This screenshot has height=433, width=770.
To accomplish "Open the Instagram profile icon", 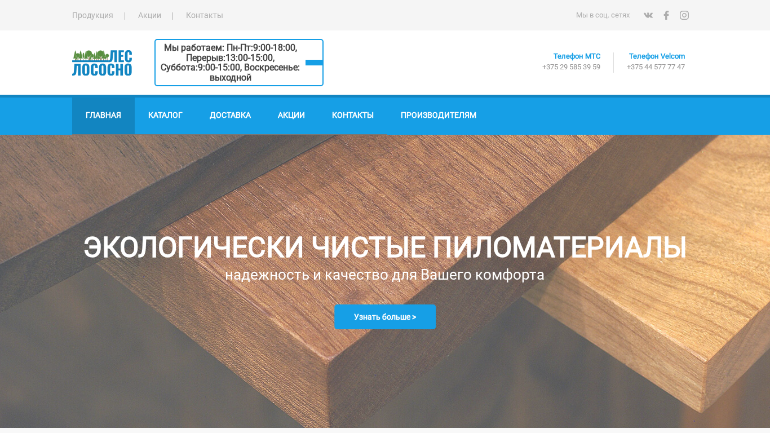I will point(684,15).
